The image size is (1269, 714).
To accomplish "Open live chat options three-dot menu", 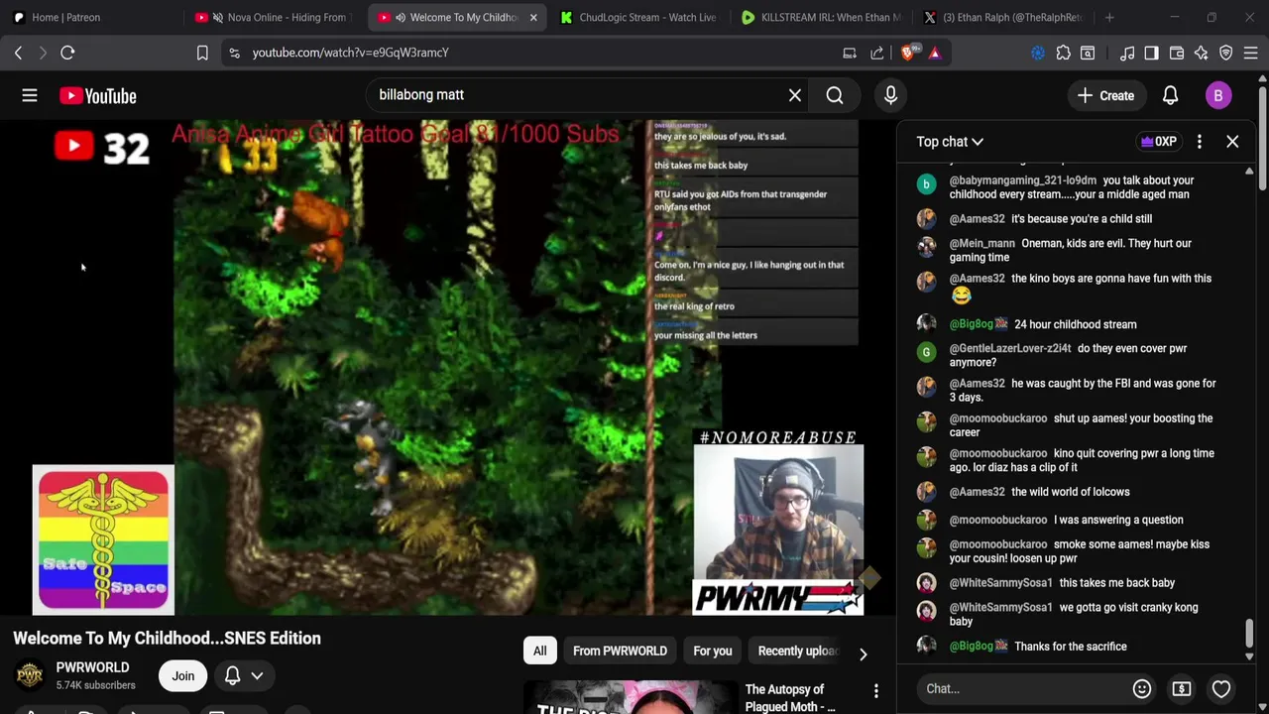I will coord(1200,142).
